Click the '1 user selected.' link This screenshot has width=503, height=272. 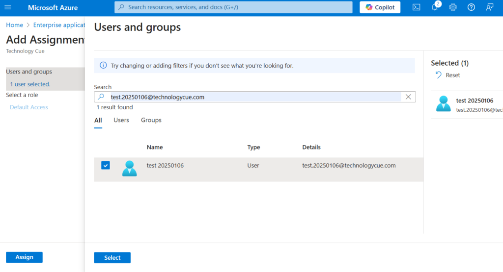30,84
